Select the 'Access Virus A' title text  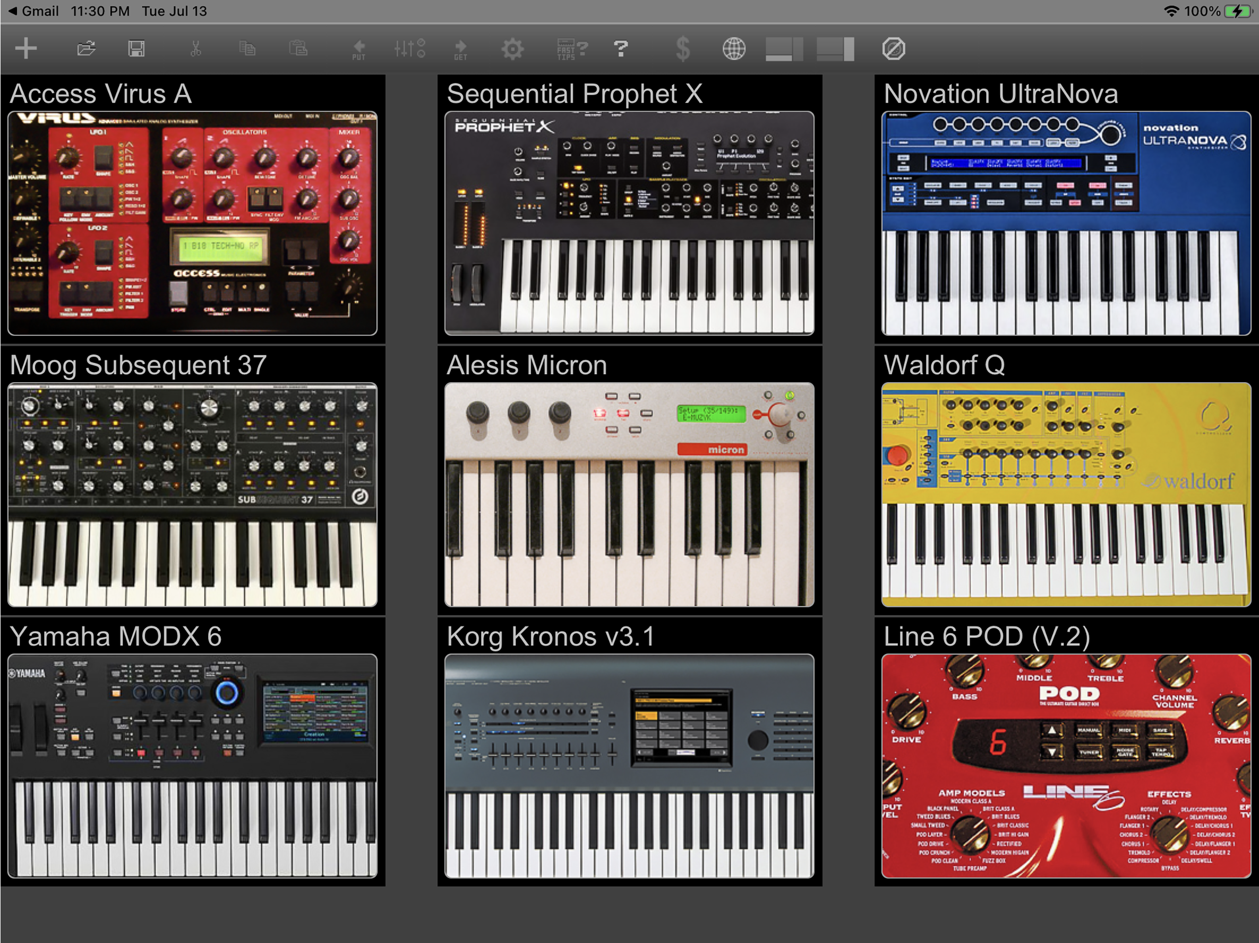101,94
